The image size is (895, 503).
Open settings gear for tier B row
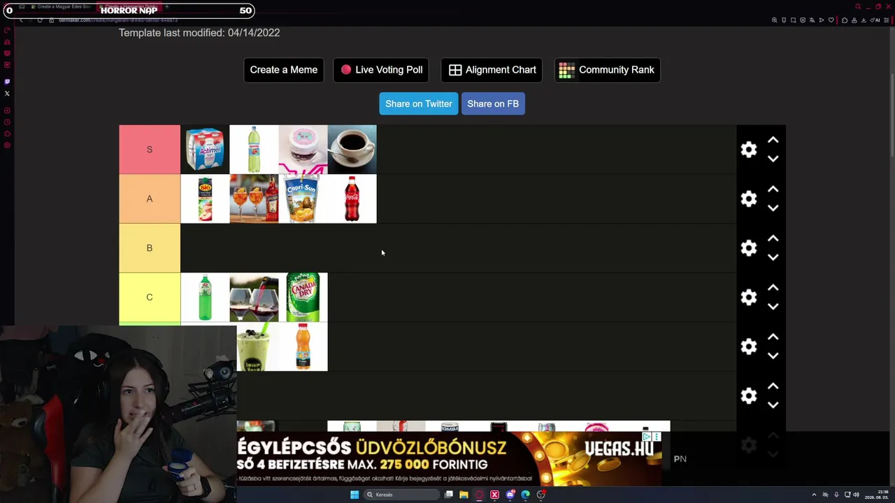(x=749, y=248)
